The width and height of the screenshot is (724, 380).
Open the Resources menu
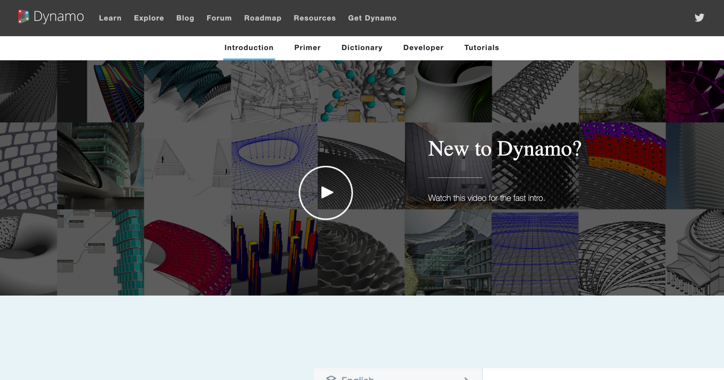pyautogui.click(x=315, y=18)
